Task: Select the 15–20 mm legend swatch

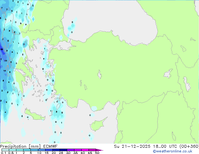Action: [x=49, y=150]
